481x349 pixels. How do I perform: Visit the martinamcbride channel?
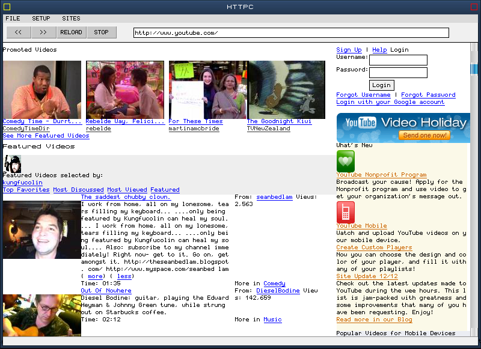click(194, 129)
